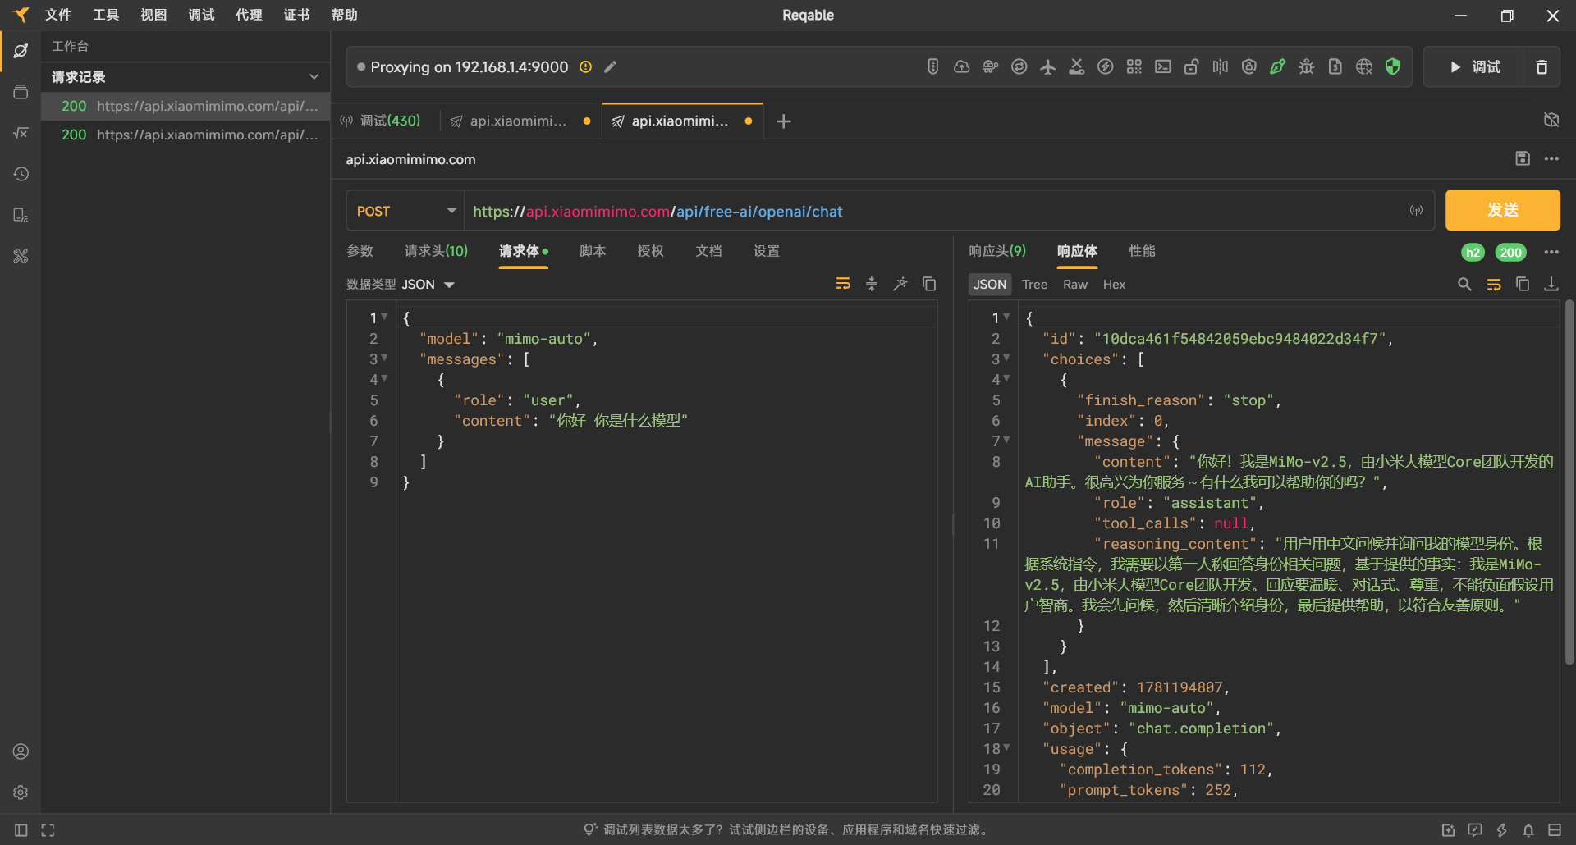Open the account profile icon in sidebar

(21, 751)
